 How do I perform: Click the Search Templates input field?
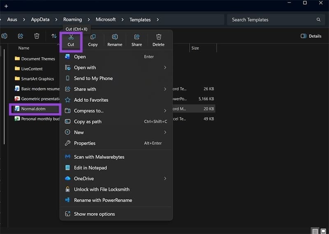click(x=271, y=20)
